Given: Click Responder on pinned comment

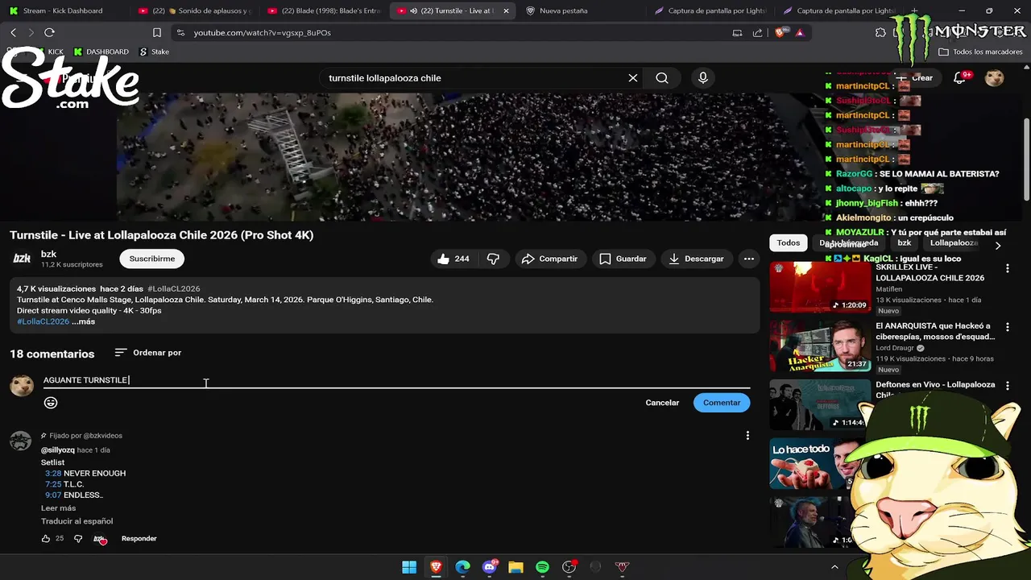Looking at the screenshot, I should [139, 539].
